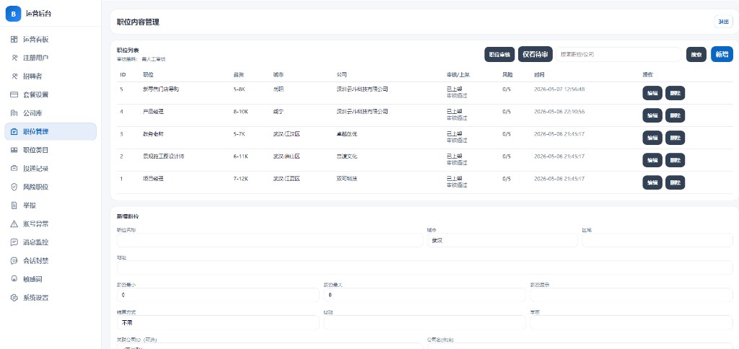Click the 招聘者 sidebar icon
The image size is (739, 349).
click(x=14, y=76)
